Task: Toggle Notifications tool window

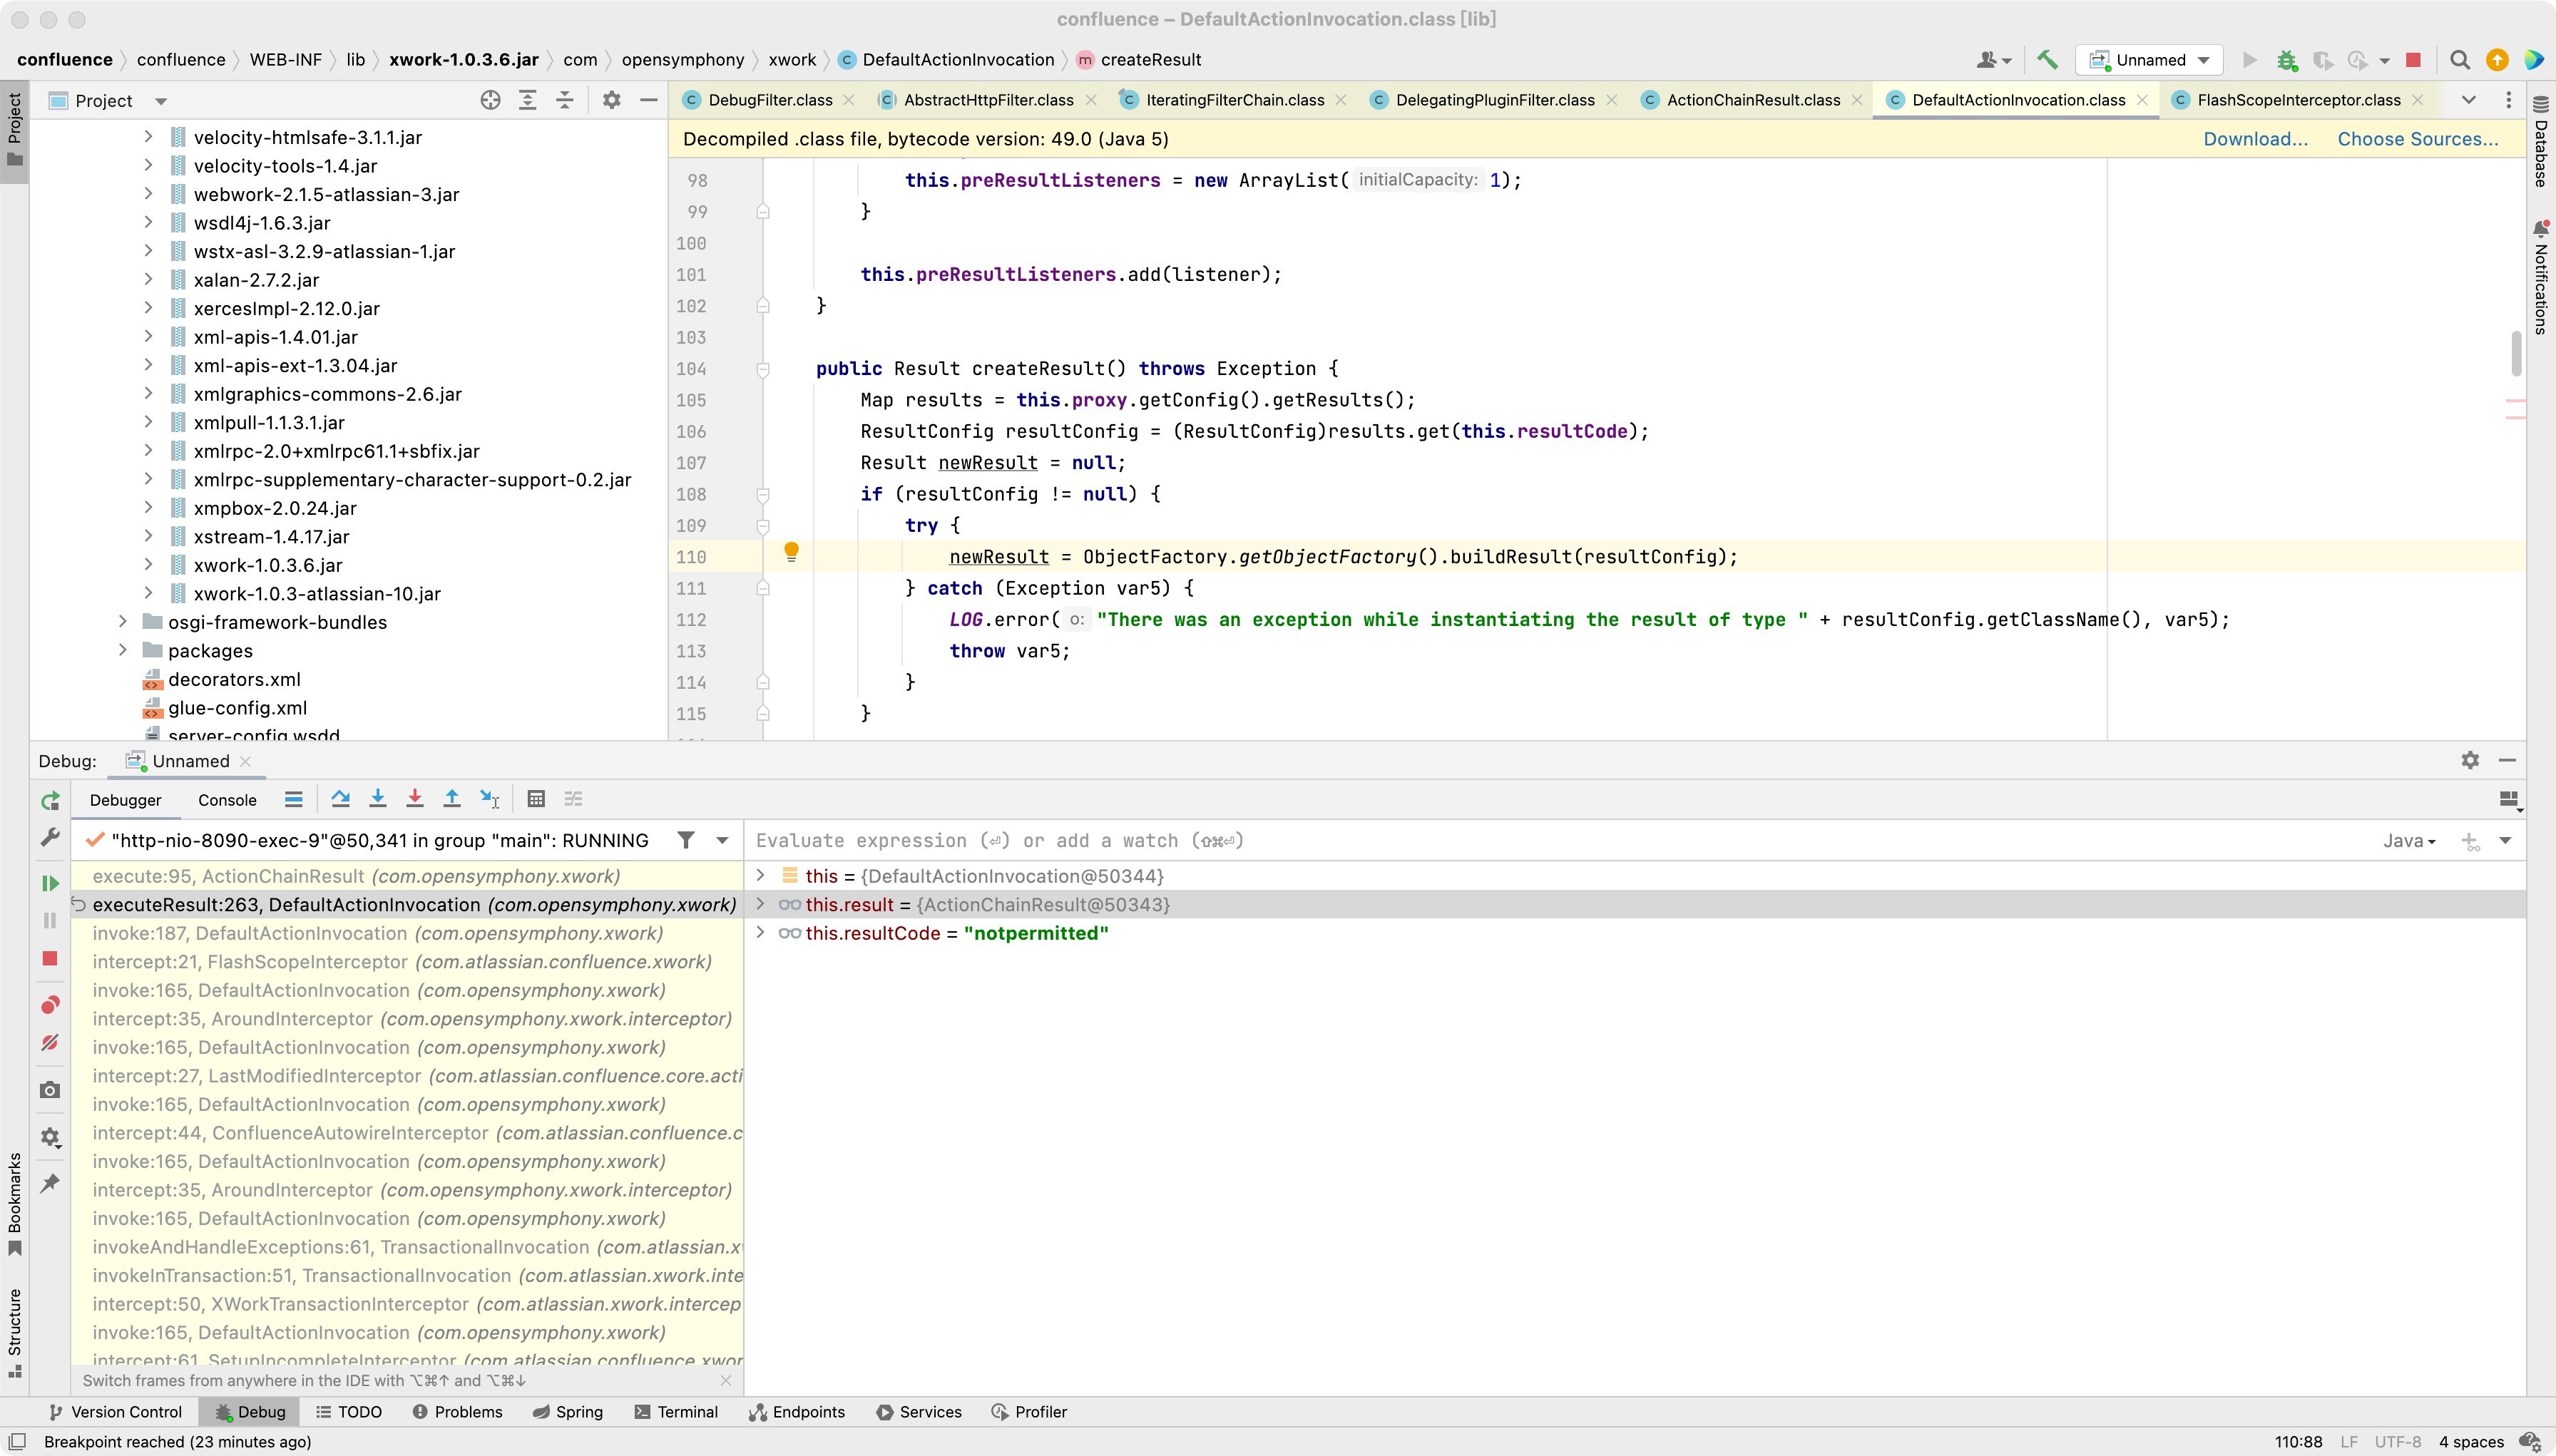Action: click(2541, 278)
